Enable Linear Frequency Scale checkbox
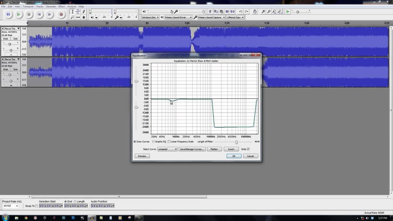393x221 pixels. point(169,142)
